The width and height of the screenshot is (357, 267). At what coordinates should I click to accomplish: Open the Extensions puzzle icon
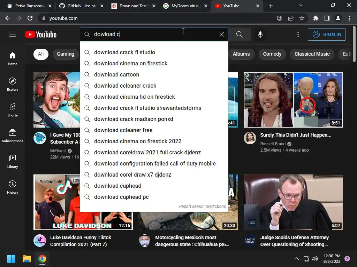(x=316, y=18)
